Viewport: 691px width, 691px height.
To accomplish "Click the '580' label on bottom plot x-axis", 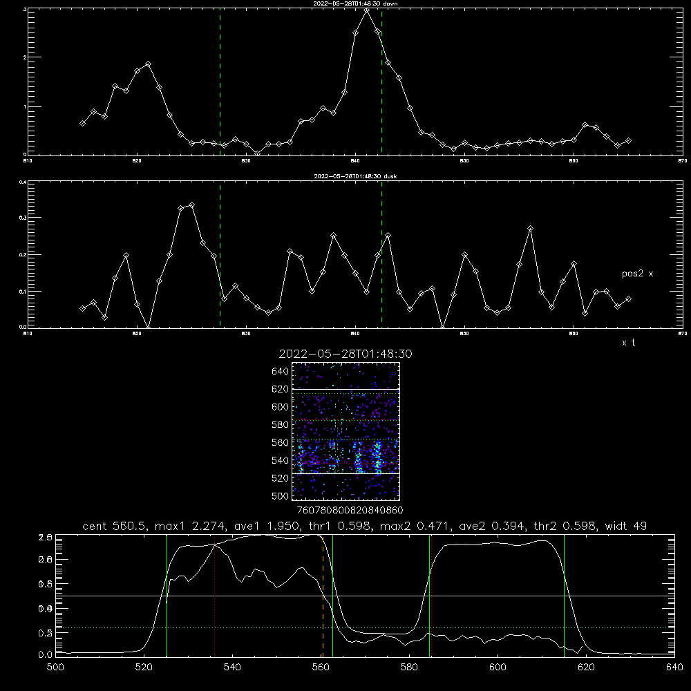I will click(x=409, y=668).
